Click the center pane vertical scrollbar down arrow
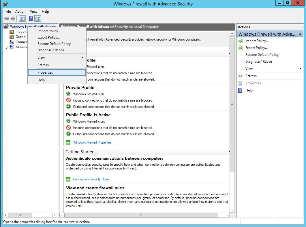The width and height of the screenshot is (306, 227). tap(232, 210)
